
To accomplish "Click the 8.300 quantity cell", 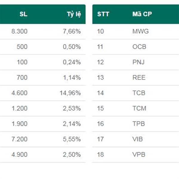I will [19, 31].
